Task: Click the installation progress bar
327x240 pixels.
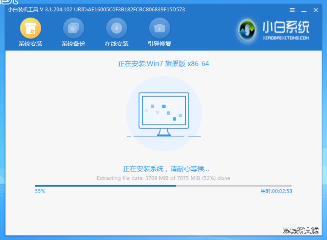Action: [x=163, y=186]
